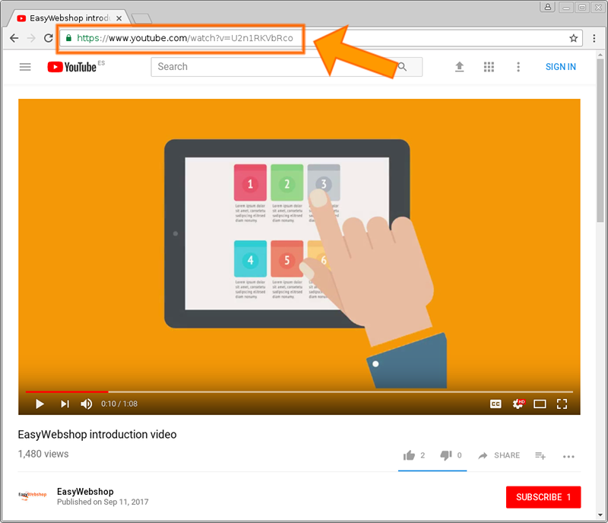Screen dimensions: 608x523
Task: Click the SIGN IN link
Action: click(561, 67)
